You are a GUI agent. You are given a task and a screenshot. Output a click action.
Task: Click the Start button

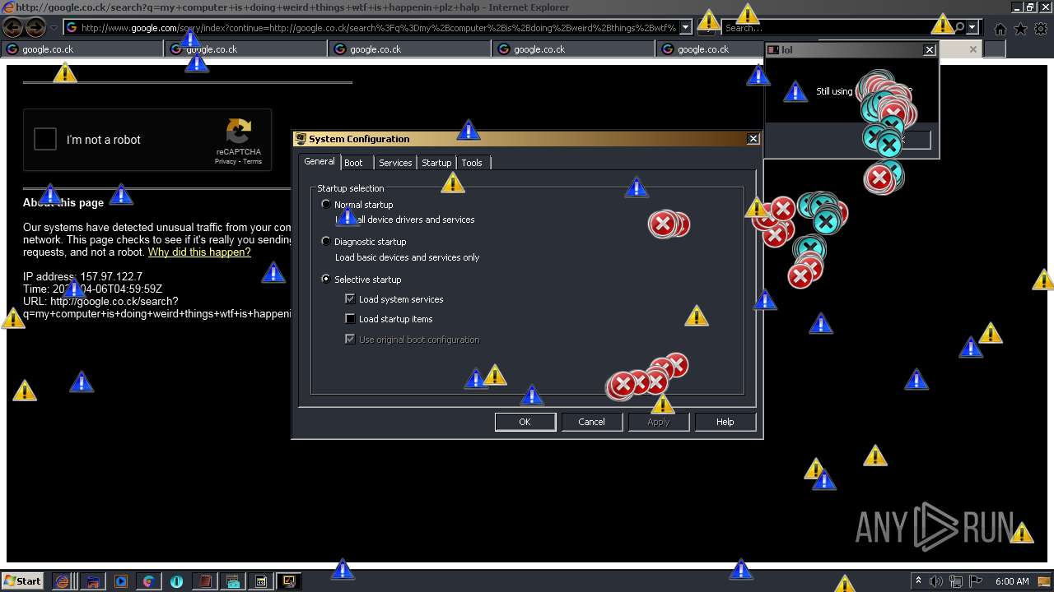[23, 581]
